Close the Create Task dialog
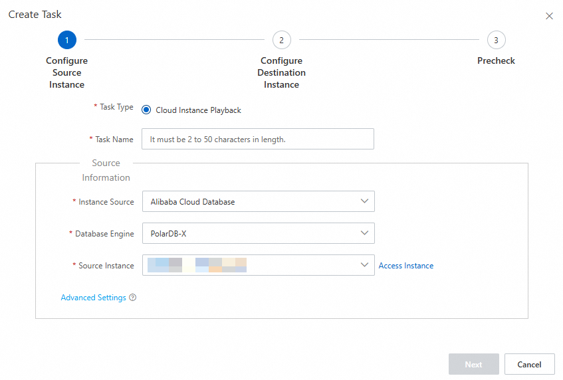 click(x=549, y=16)
